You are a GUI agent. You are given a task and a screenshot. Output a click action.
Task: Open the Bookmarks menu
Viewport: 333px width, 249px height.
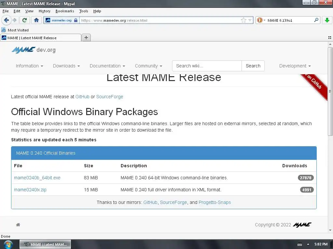[65, 11]
